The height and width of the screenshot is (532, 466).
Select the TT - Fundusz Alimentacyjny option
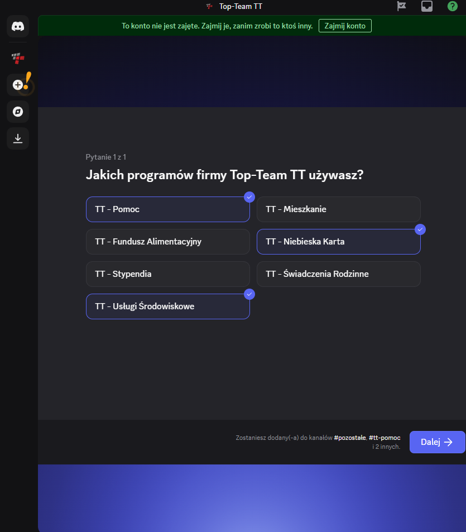168,242
